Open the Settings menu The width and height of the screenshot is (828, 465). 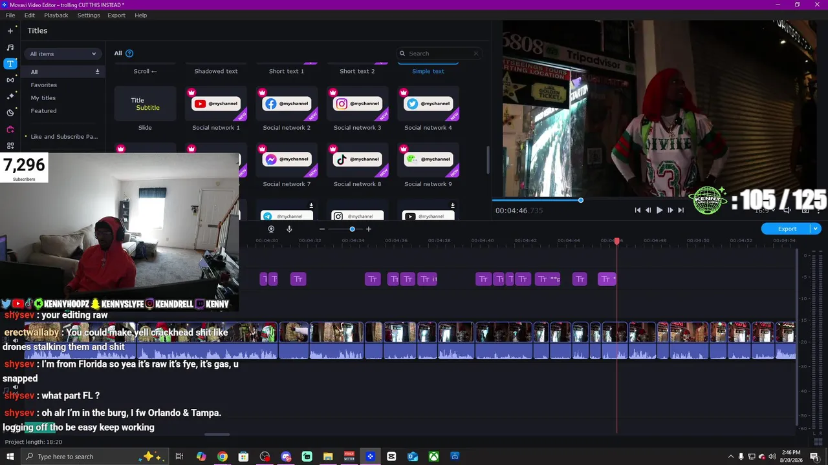[x=89, y=15]
